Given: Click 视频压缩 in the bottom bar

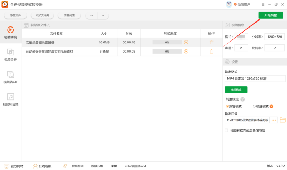Looking at the screenshot, I should 97,166.
